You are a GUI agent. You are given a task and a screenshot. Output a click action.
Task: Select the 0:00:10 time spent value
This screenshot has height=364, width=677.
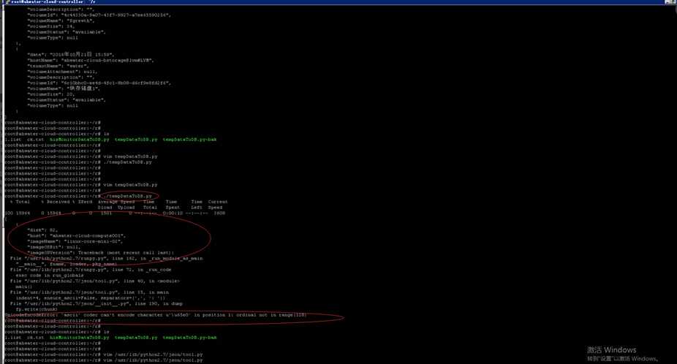[173, 213]
